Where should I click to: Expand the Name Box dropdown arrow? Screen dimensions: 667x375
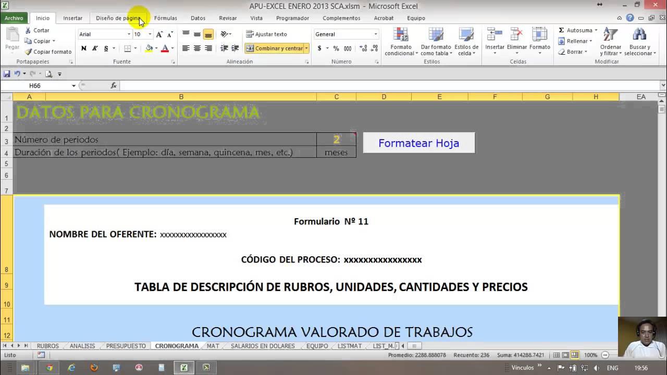(x=73, y=85)
